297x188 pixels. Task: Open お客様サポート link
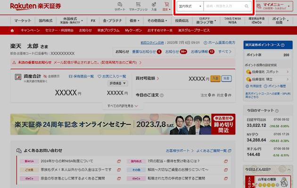pyautogui.click(x=180, y=150)
